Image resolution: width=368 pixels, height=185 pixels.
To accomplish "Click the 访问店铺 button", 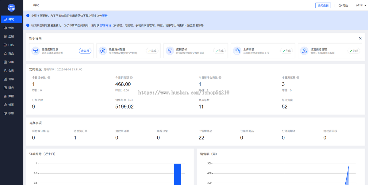I will pyautogui.click(x=323, y=6).
